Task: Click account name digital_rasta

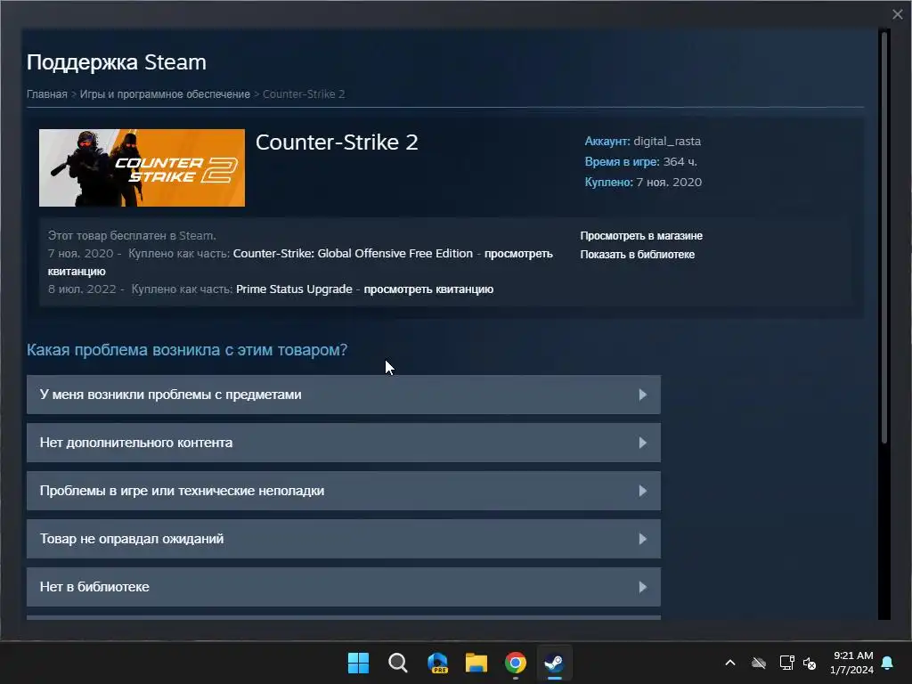Action: 667,142
